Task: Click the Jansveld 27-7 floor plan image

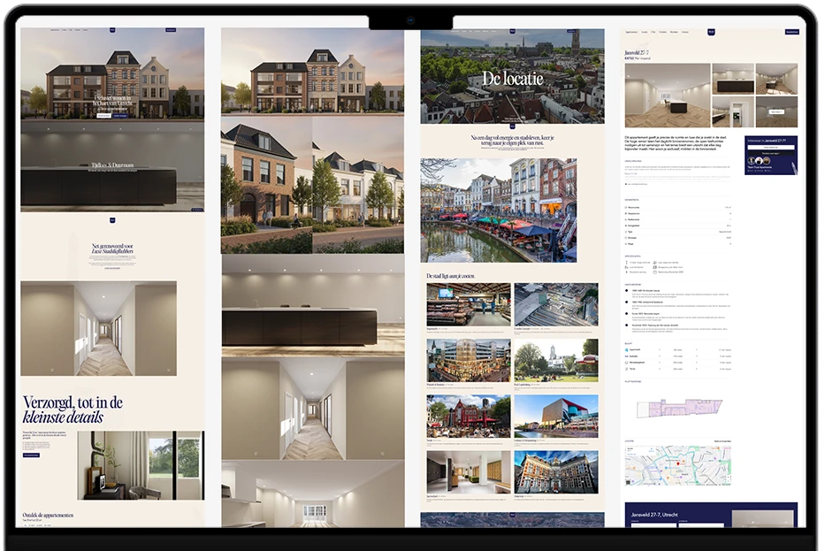Action: click(680, 409)
